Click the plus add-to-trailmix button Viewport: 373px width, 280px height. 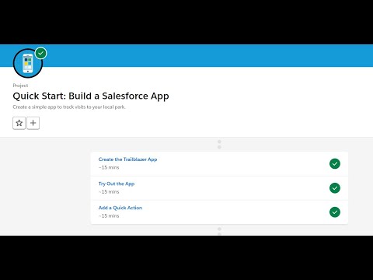click(x=33, y=123)
